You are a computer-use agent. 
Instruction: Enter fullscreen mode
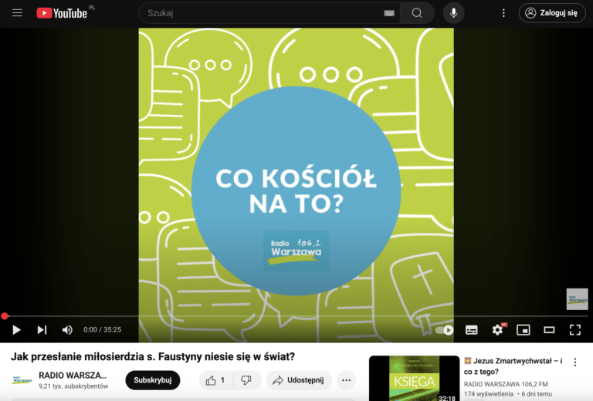point(575,330)
